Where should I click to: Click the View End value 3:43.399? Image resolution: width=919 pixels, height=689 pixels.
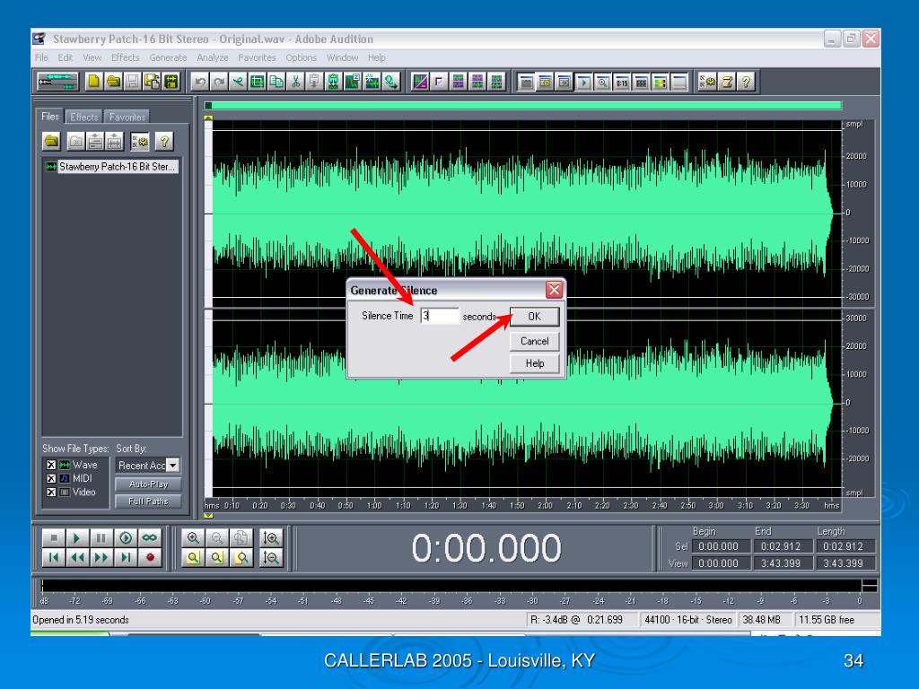point(783,563)
